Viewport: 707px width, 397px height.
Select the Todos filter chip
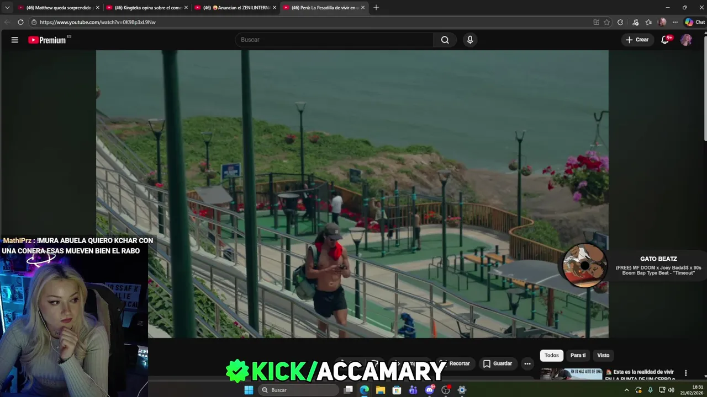[x=552, y=355]
